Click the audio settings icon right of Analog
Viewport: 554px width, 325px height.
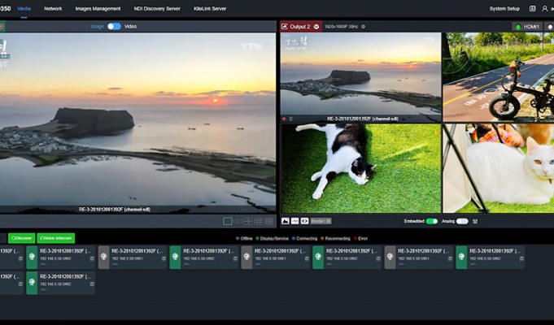(475, 221)
